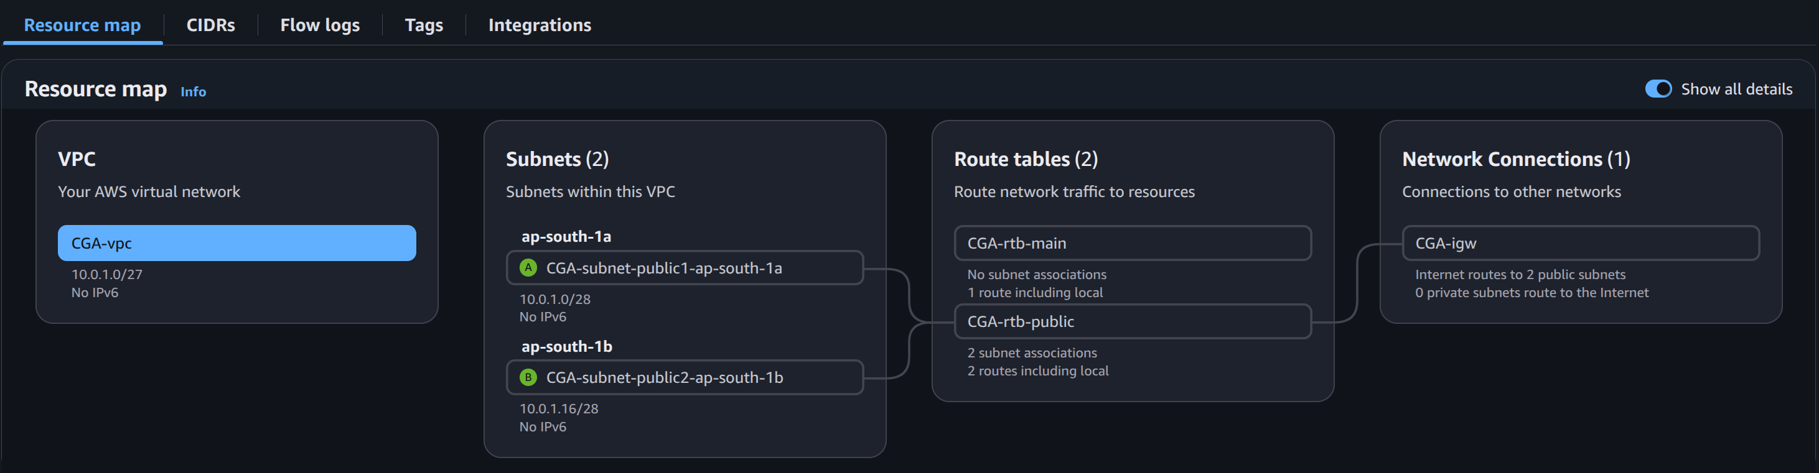Select the CGA-vpc resource
This screenshot has height=473, width=1819.
[236, 242]
